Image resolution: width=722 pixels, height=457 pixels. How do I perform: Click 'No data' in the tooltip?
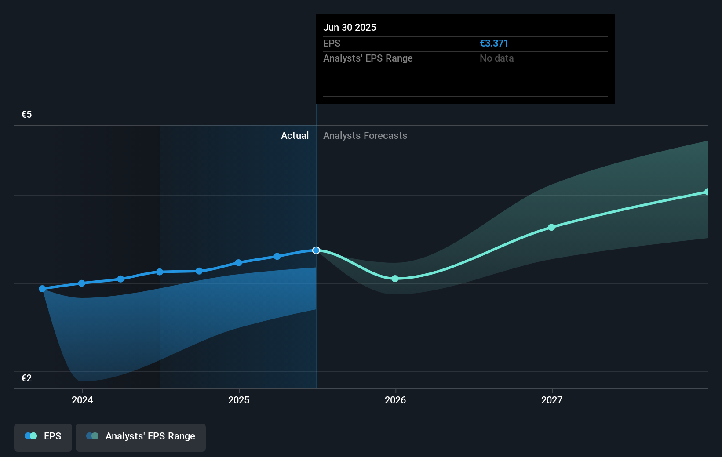point(496,58)
